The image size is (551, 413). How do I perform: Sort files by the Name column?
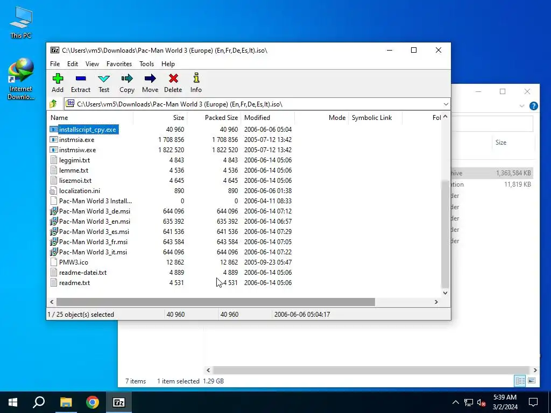(90, 118)
